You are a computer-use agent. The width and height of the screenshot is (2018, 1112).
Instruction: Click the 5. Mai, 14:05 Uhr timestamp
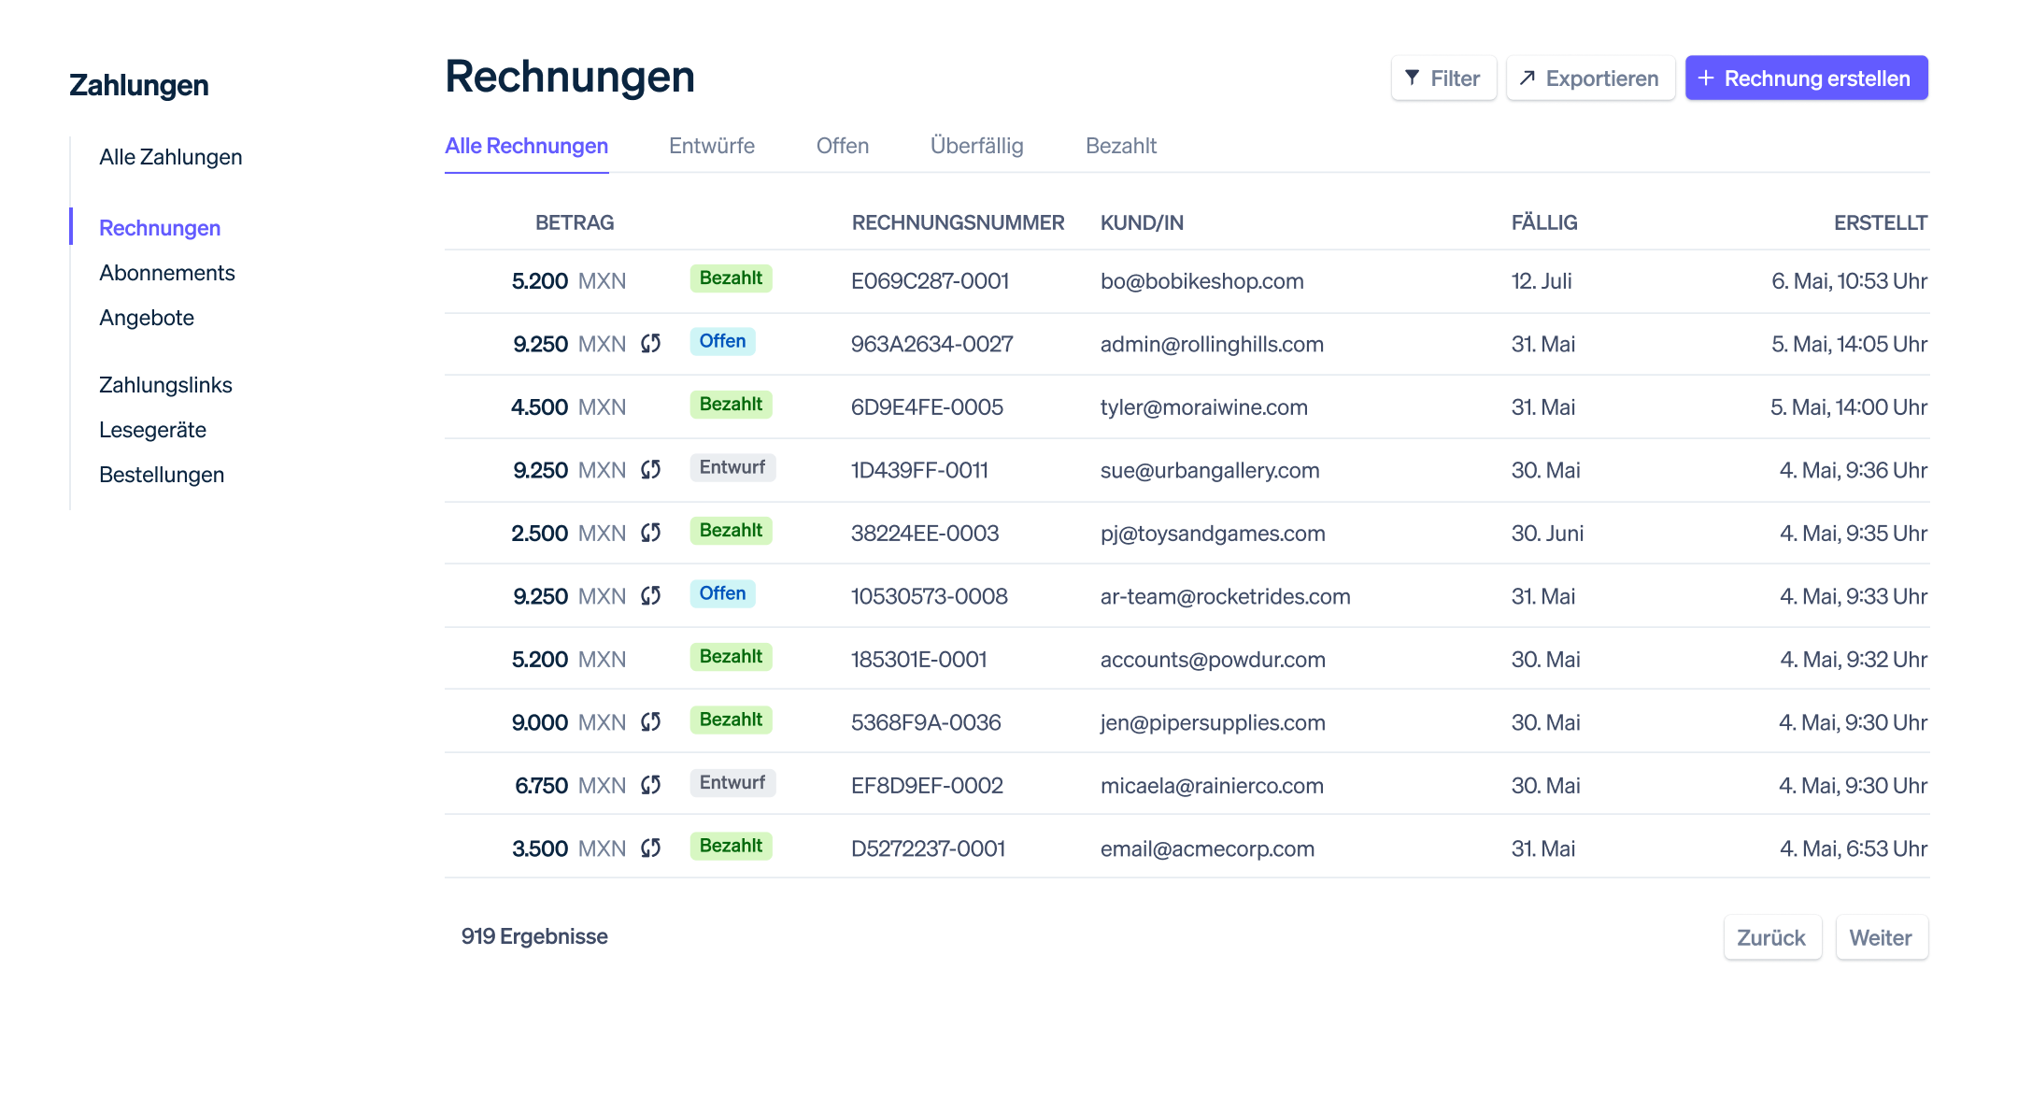point(1850,344)
